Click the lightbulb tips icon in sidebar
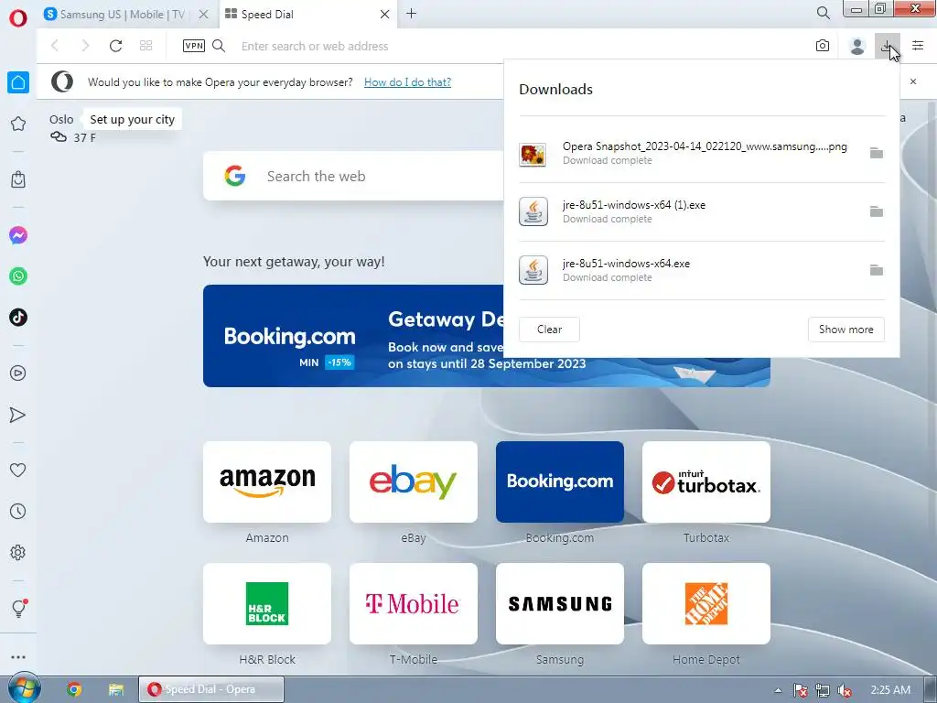This screenshot has width=937, height=703. (18, 609)
